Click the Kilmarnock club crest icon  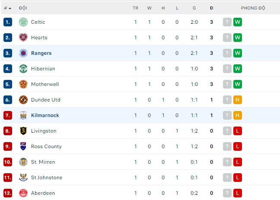coord(23,115)
